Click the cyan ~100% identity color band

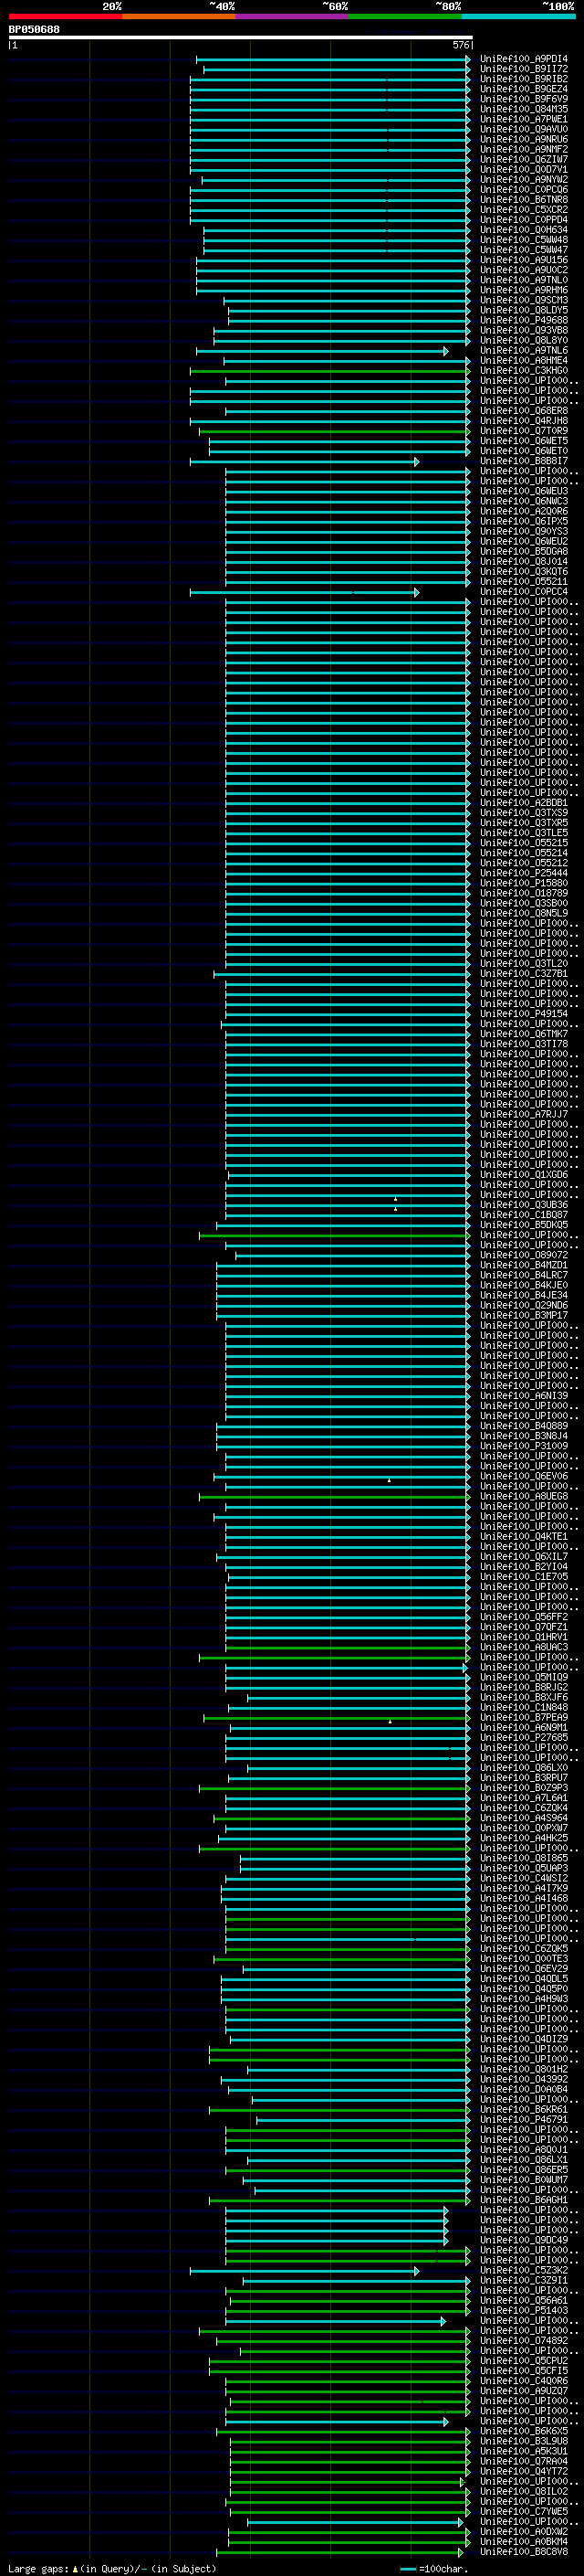coord(518,17)
